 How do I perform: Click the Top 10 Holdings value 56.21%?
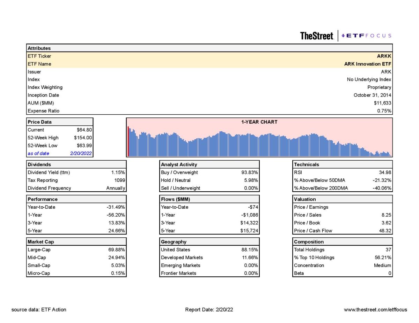(383, 257)
